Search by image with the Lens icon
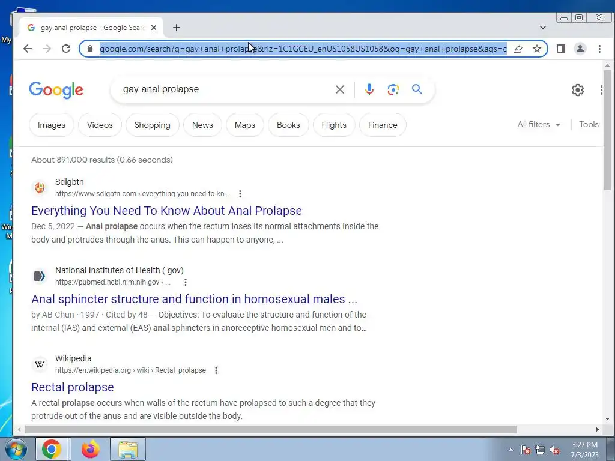Screen dimensions: 615x461 [x=393, y=89]
